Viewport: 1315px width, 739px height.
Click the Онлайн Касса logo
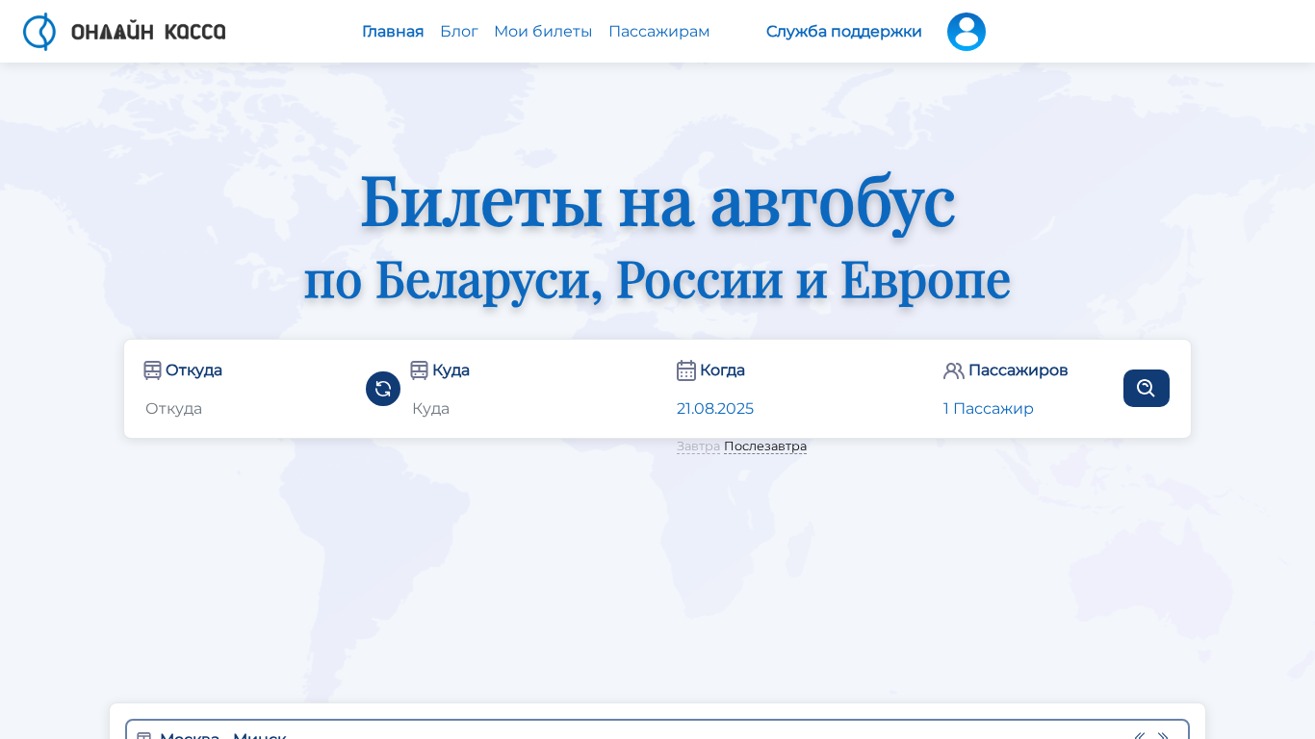[x=124, y=32]
